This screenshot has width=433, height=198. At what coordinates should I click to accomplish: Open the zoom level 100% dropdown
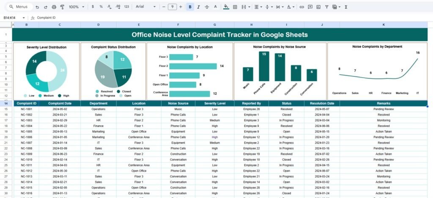[77, 7]
